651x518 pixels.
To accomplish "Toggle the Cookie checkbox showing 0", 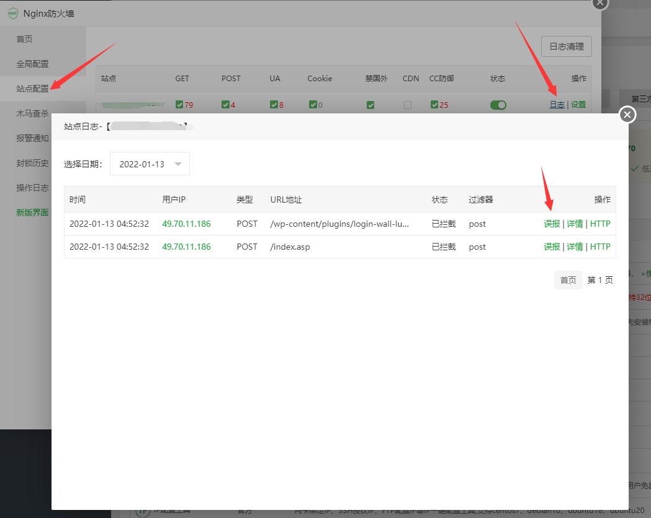I will tap(313, 105).
